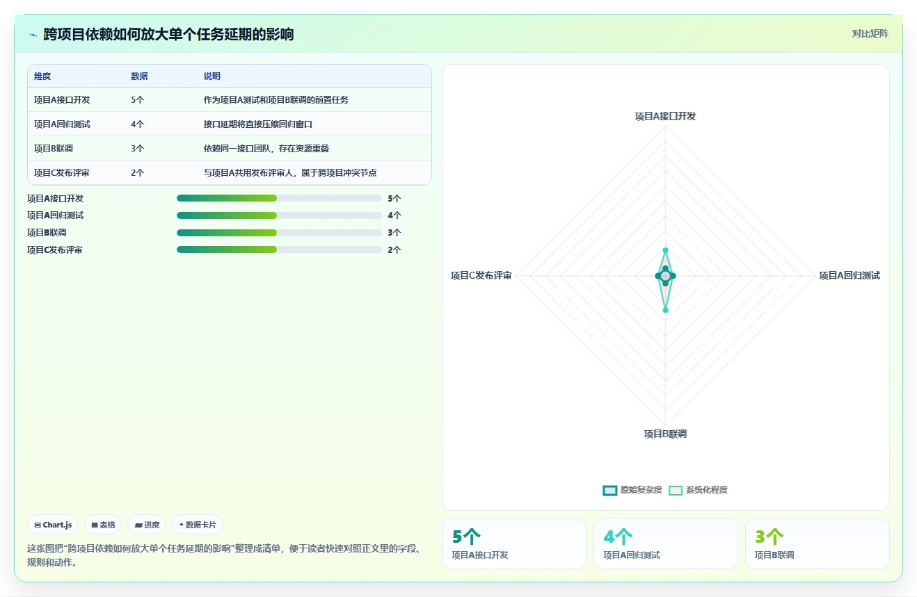Click the 进度 chip

[147, 525]
